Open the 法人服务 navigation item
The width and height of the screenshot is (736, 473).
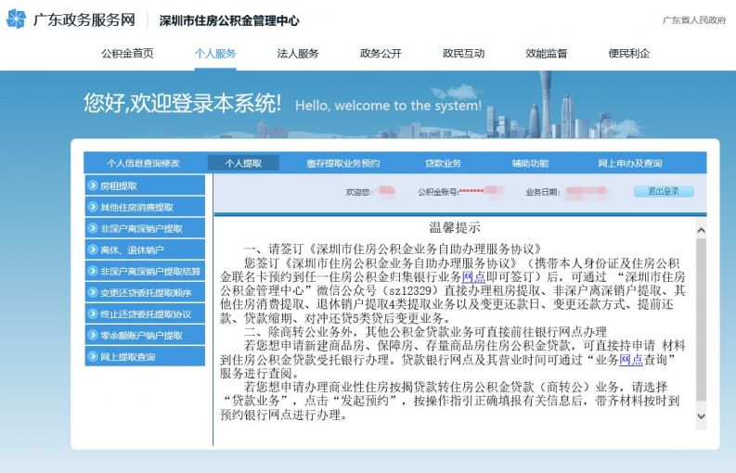[x=298, y=54]
